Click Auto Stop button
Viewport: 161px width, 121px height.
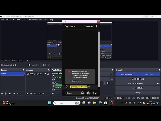pyautogui.click(x=149, y=74)
